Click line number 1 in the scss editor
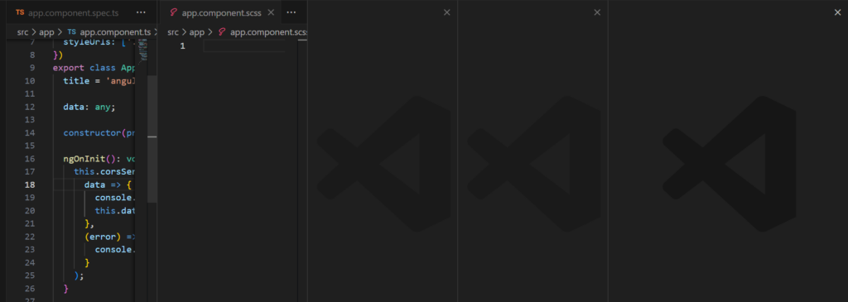Image resolution: width=848 pixels, height=302 pixels. tap(183, 46)
